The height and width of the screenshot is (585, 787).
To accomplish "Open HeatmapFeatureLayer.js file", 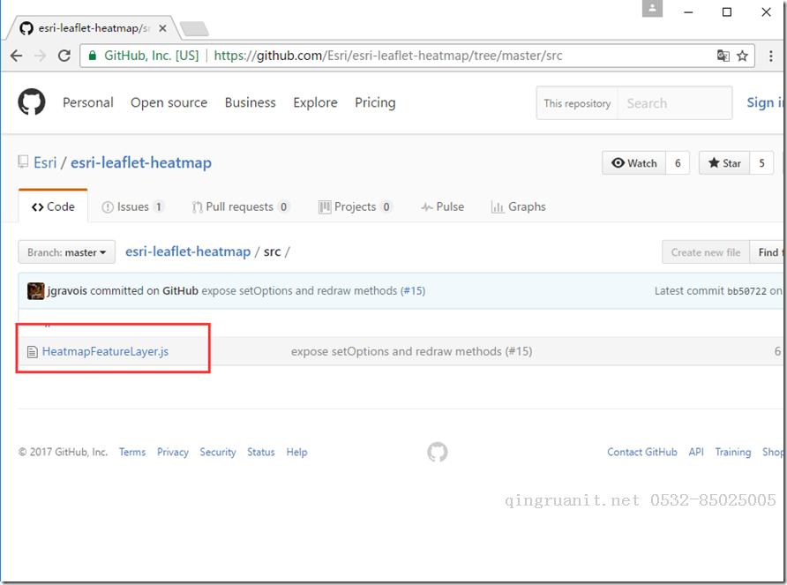I will 105,351.
